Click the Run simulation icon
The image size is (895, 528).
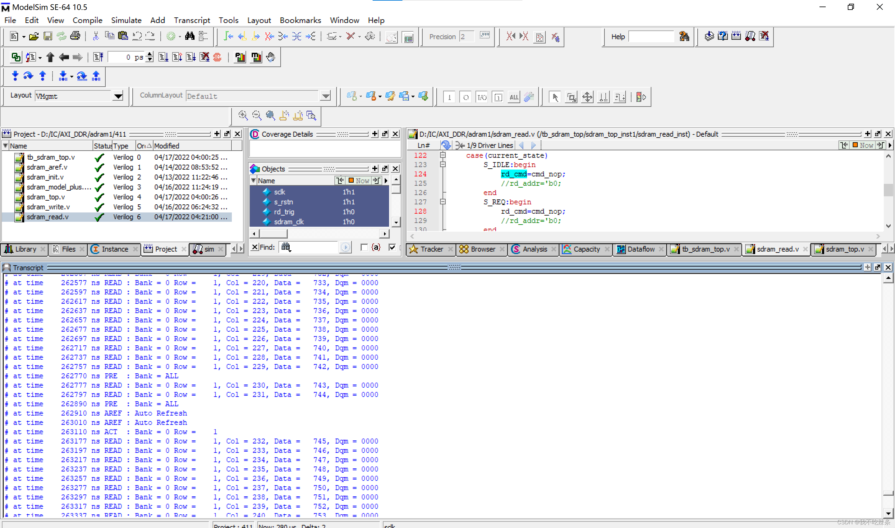(x=163, y=57)
